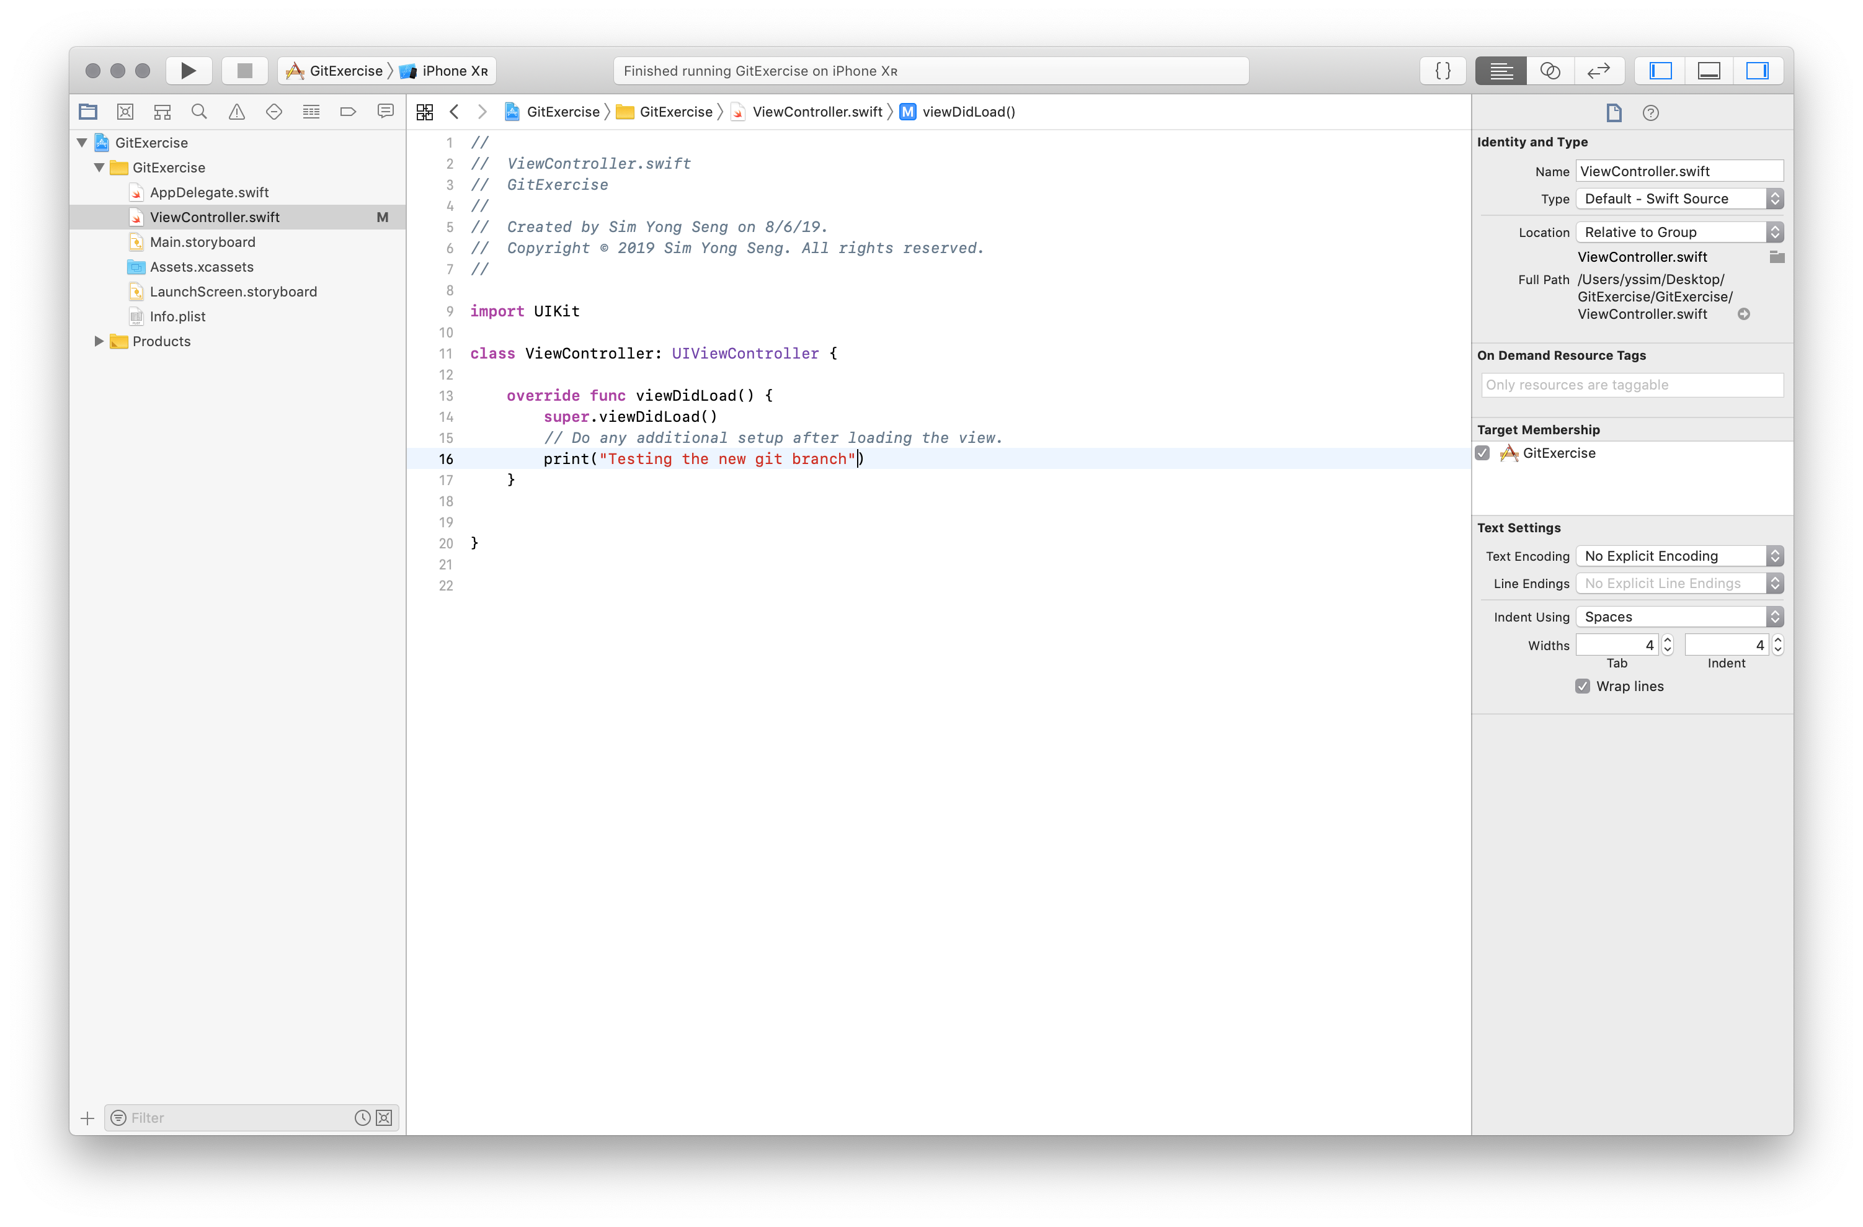Show the File inspector tab
1863x1227 pixels.
click(x=1614, y=113)
